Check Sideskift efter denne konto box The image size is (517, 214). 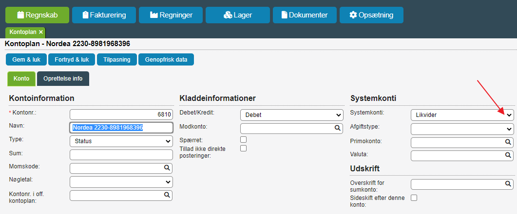414,198
